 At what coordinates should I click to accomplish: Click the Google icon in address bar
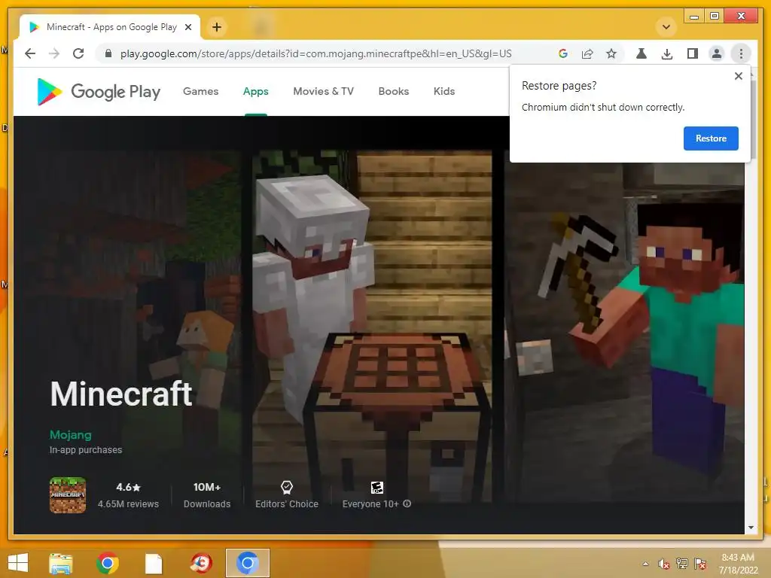click(563, 53)
